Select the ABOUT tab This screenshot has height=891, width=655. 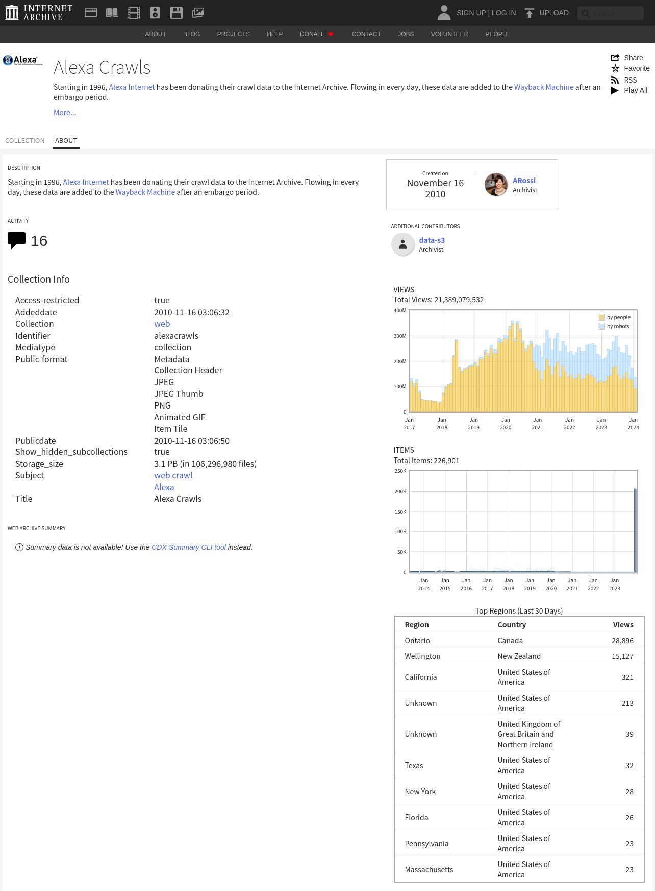pos(66,141)
